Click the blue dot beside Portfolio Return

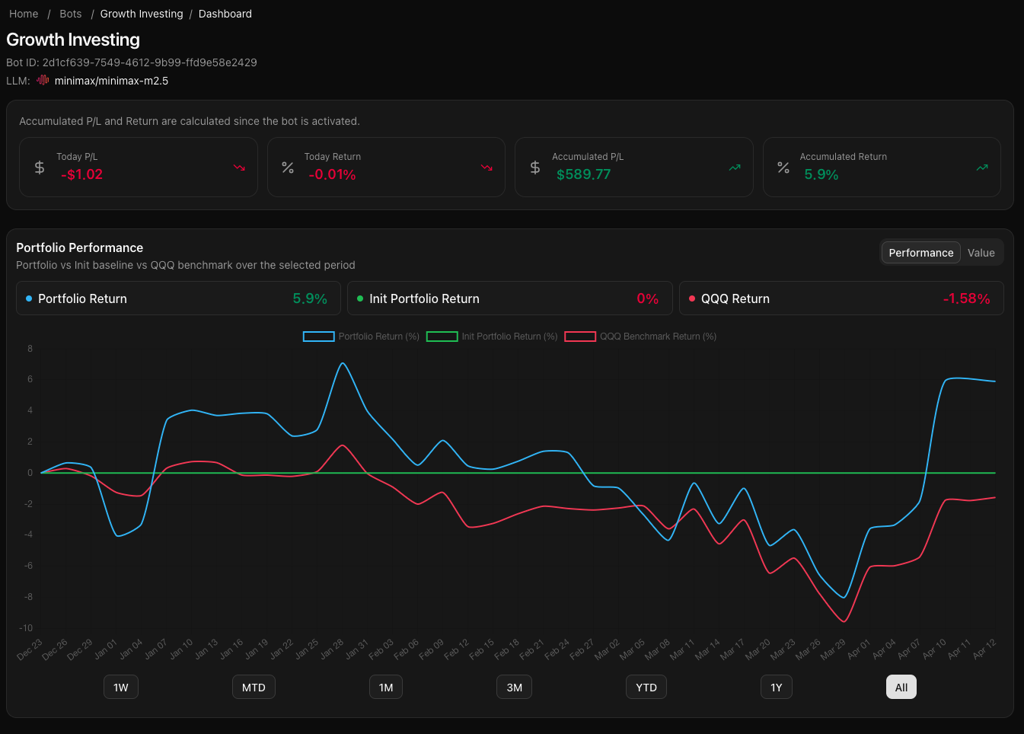[x=29, y=298]
